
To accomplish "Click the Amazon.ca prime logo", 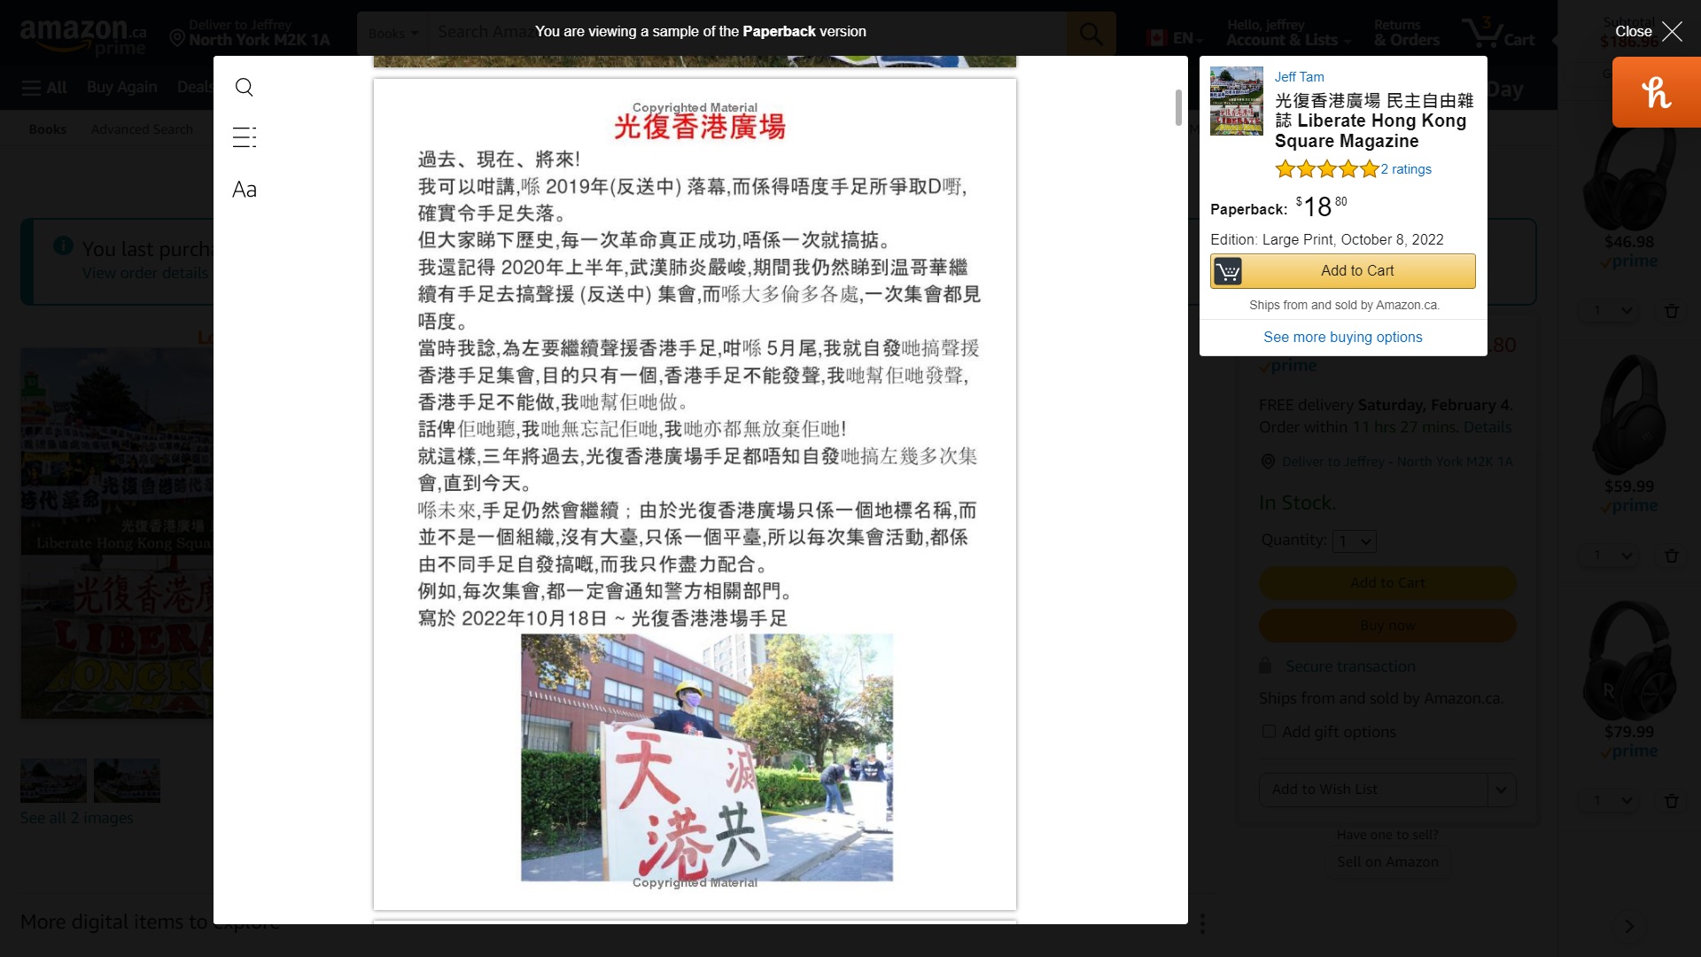I will 83,36.
